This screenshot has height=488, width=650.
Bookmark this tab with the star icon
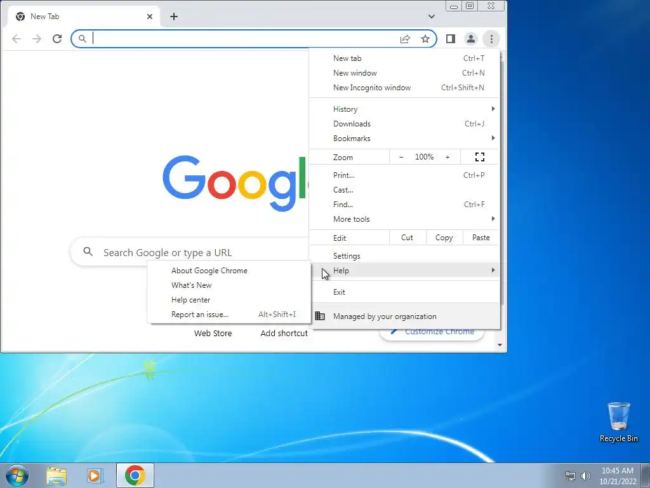(x=425, y=39)
